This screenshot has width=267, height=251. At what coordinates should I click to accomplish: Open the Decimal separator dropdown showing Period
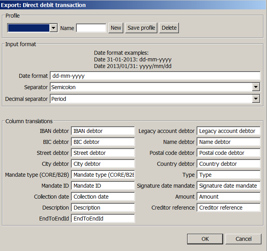[155, 99]
